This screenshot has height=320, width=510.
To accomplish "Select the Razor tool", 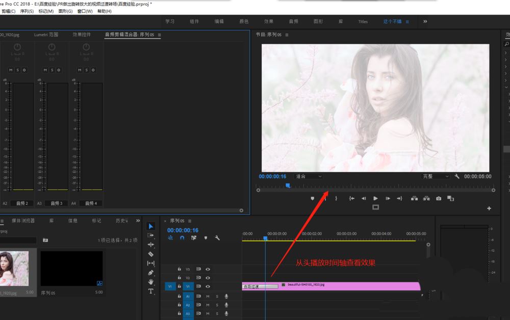I will pos(150,254).
